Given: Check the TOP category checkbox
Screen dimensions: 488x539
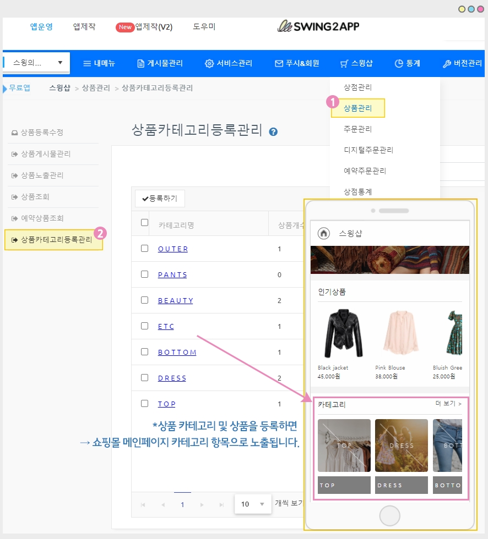Looking at the screenshot, I should coord(144,403).
